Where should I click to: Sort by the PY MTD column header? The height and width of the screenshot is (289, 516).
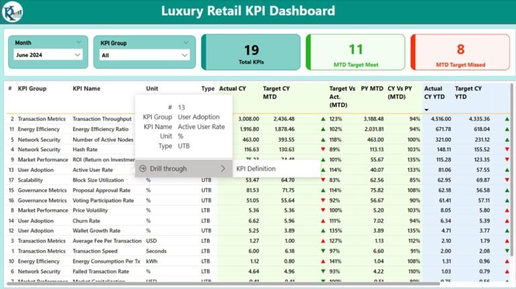[x=372, y=89]
